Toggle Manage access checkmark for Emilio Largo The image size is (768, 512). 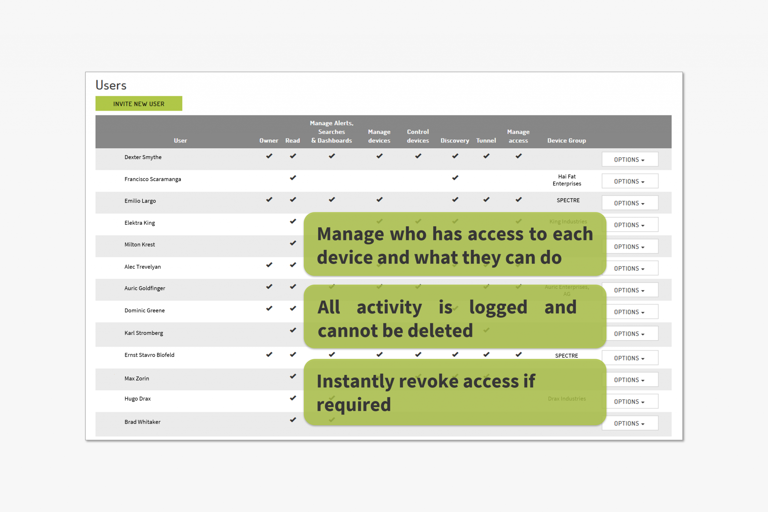[519, 199]
